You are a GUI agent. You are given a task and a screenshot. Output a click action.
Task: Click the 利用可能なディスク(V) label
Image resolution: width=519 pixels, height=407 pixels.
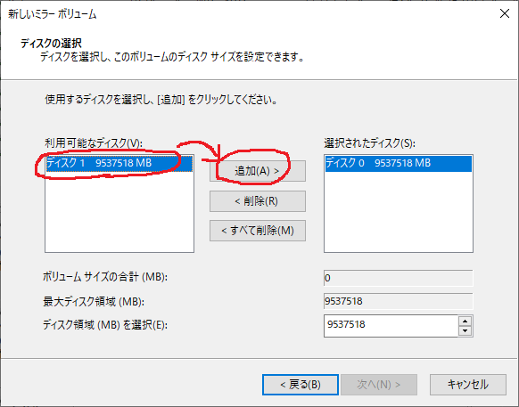[94, 143]
